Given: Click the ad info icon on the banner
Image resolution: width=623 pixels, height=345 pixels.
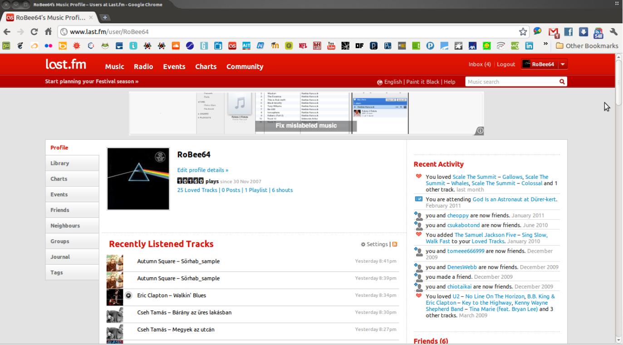Looking at the screenshot, I should (x=479, y=131).
